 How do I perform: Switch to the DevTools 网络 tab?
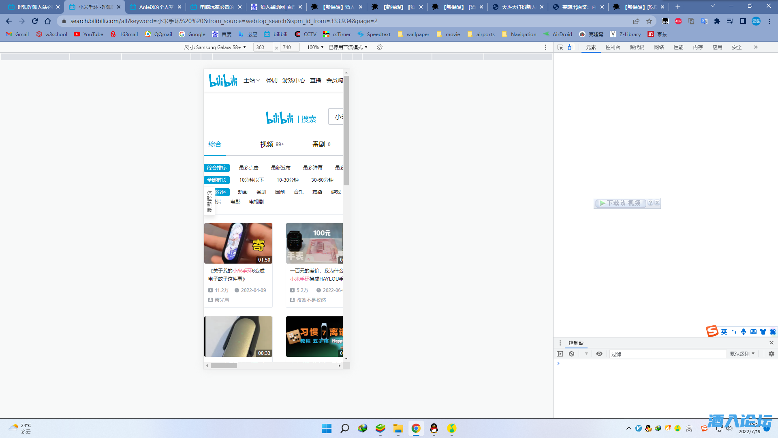pyautogui.click(x=659, y=47)
